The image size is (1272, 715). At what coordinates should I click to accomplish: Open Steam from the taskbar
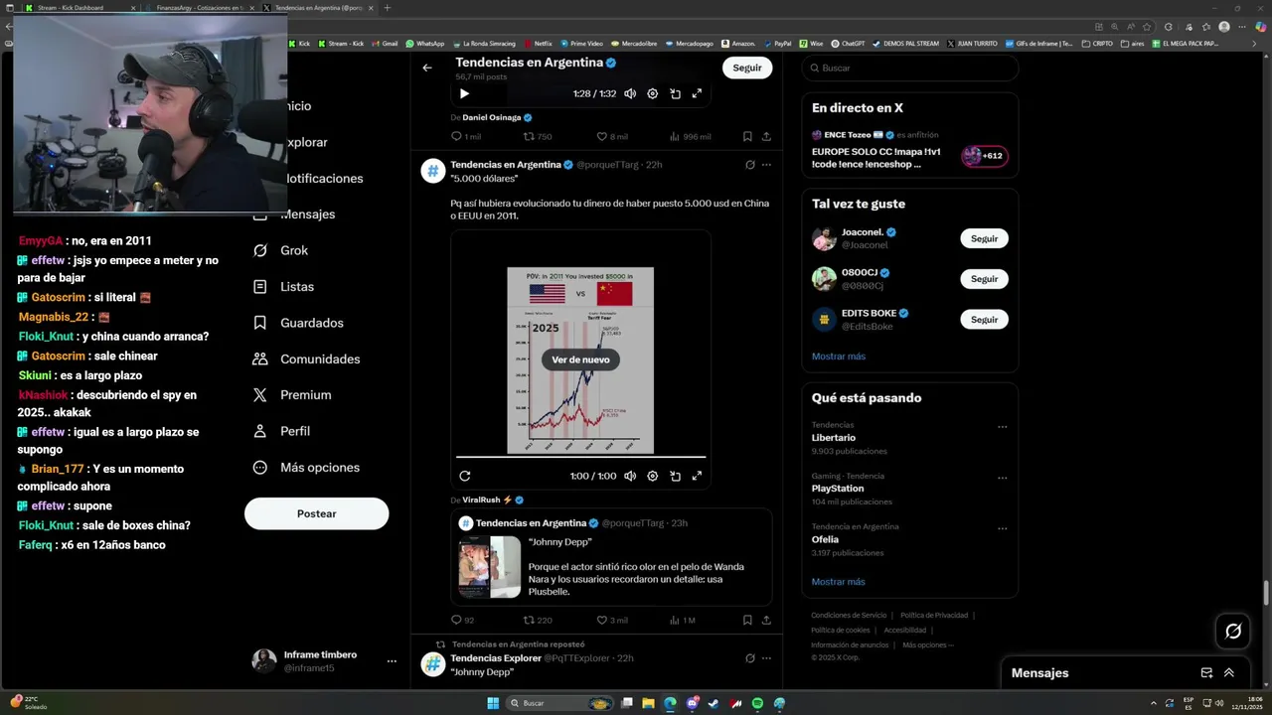[x=714, y=703]
